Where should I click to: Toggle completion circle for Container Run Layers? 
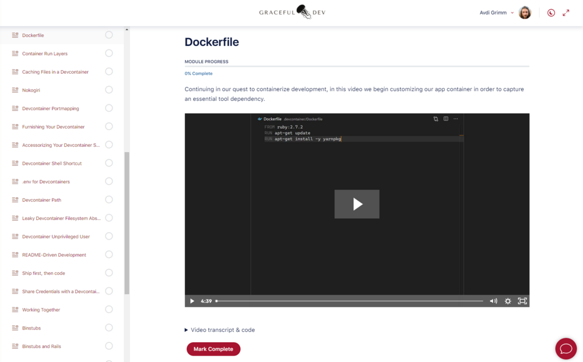pos(109,53)
